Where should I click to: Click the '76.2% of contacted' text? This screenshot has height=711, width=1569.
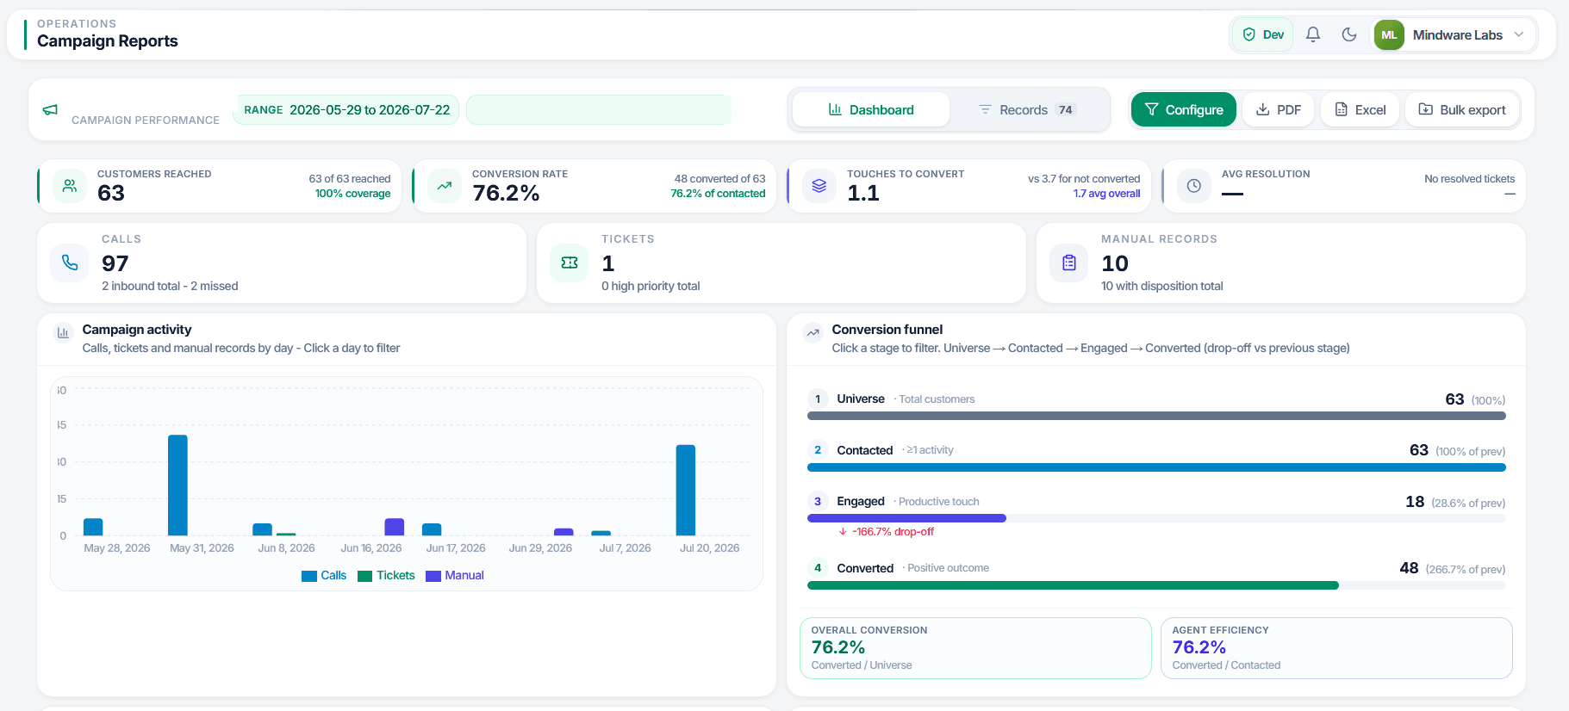[x=718, y=194]
